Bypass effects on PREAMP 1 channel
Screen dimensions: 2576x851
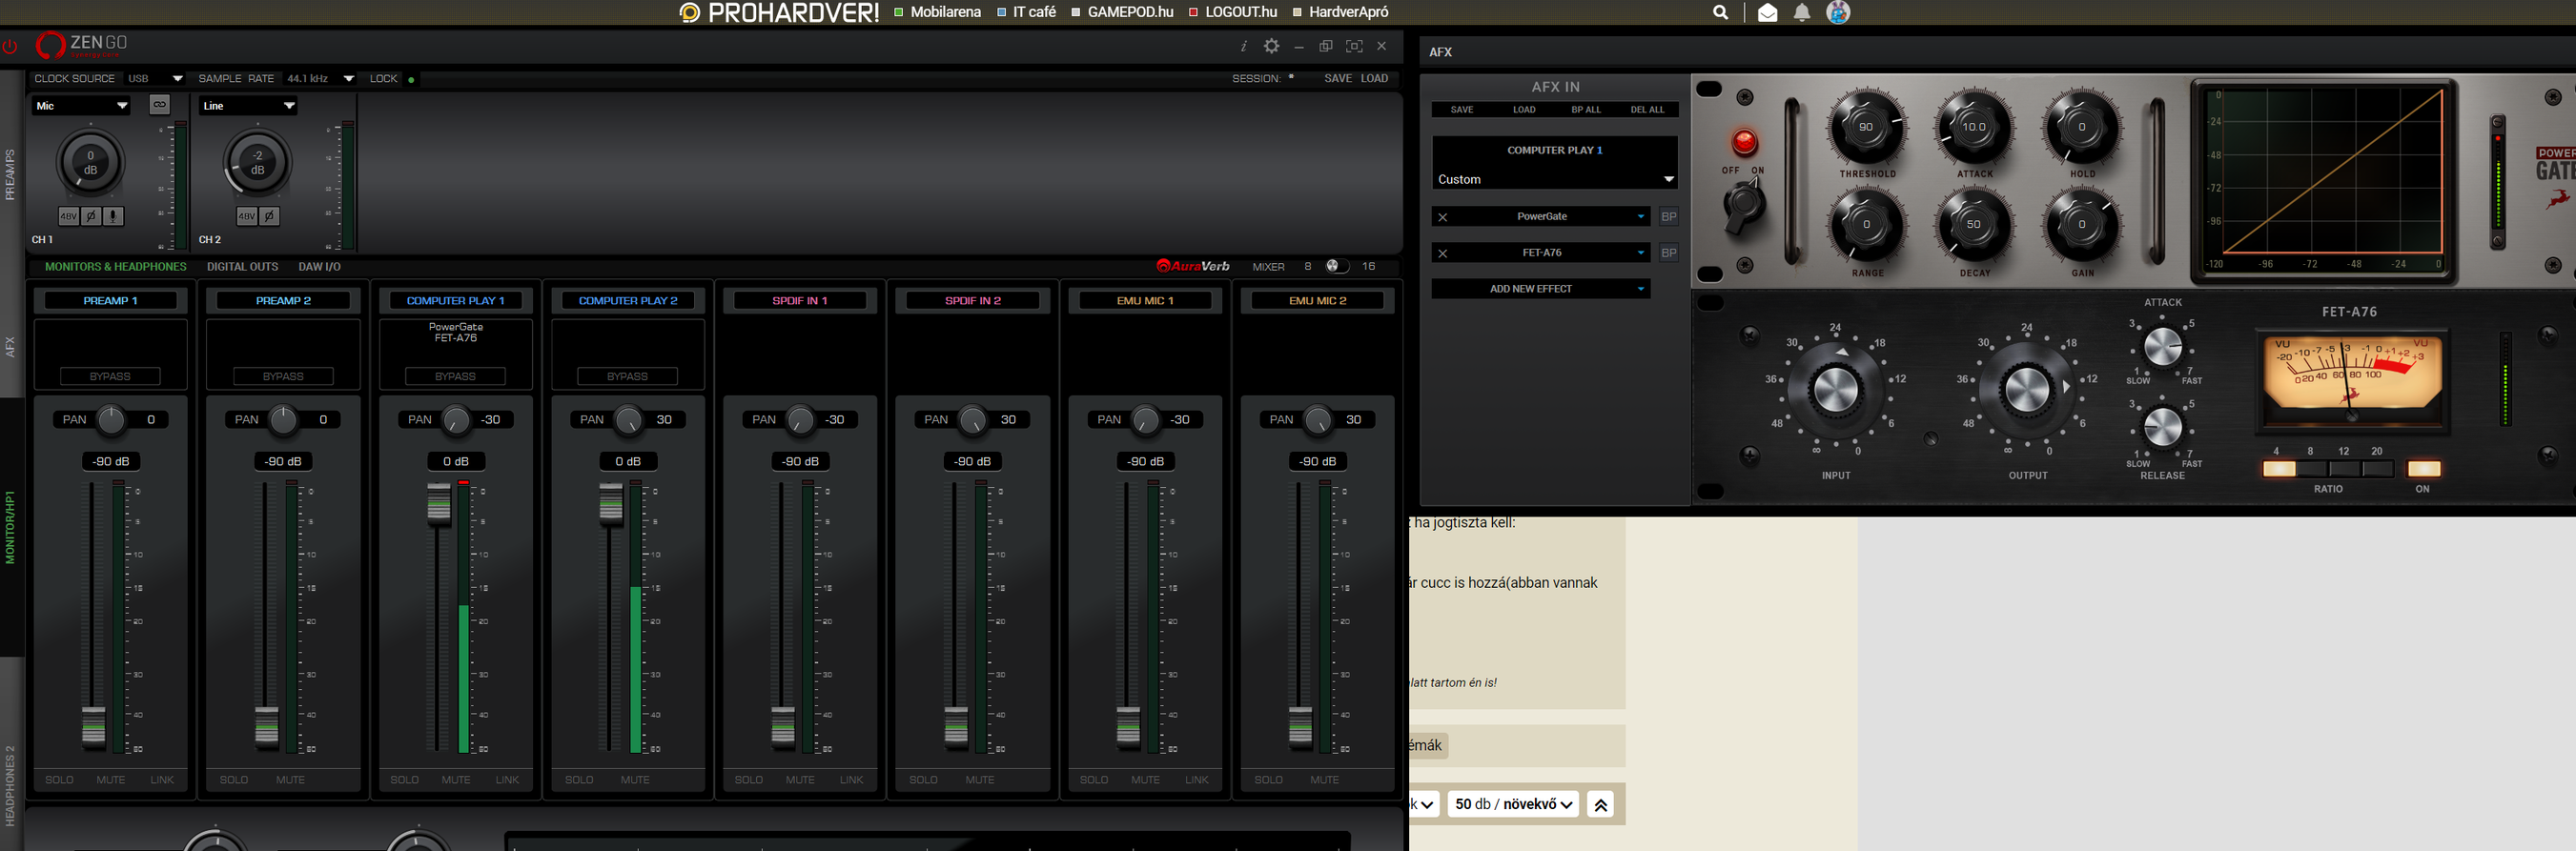110,376
